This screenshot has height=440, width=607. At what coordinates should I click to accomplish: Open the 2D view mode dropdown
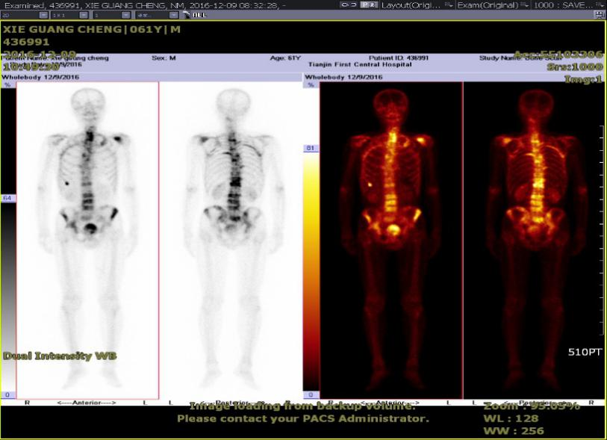[25, 15]
